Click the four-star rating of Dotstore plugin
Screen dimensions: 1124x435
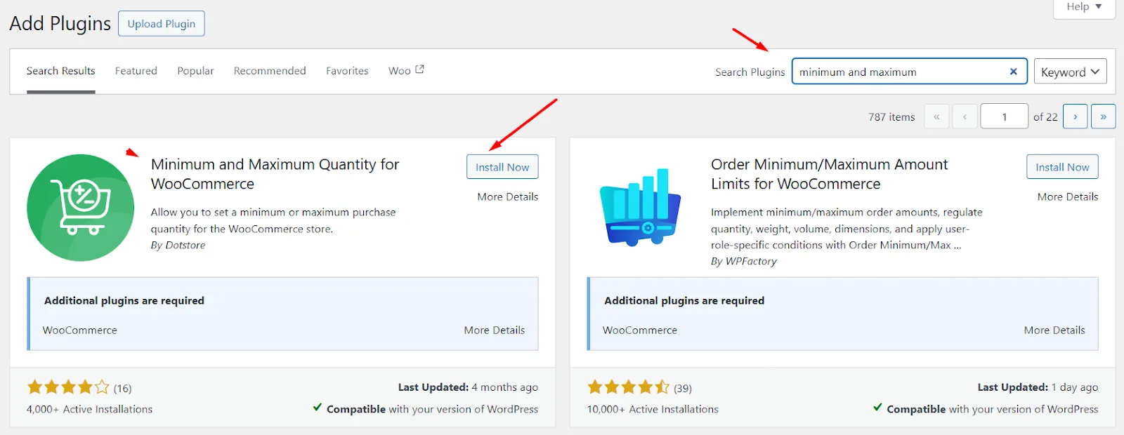tap(68, 387)
